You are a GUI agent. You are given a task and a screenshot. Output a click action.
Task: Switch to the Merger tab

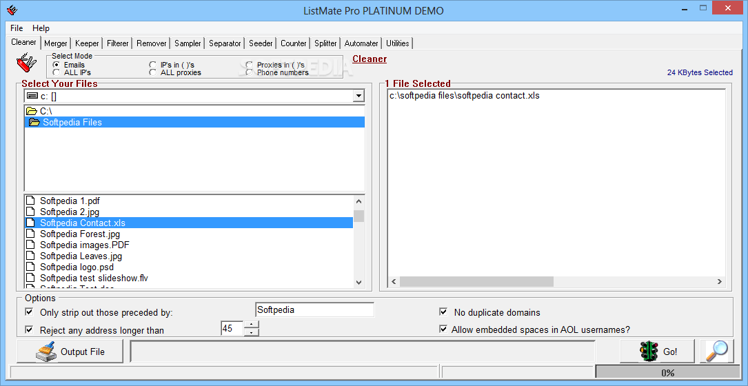[56, 43]
